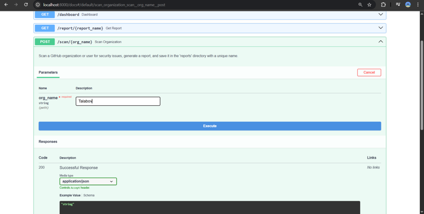Click the /report/{report_name} endpoint path
This screenshot has width=424, height=214.
(80, 28)
